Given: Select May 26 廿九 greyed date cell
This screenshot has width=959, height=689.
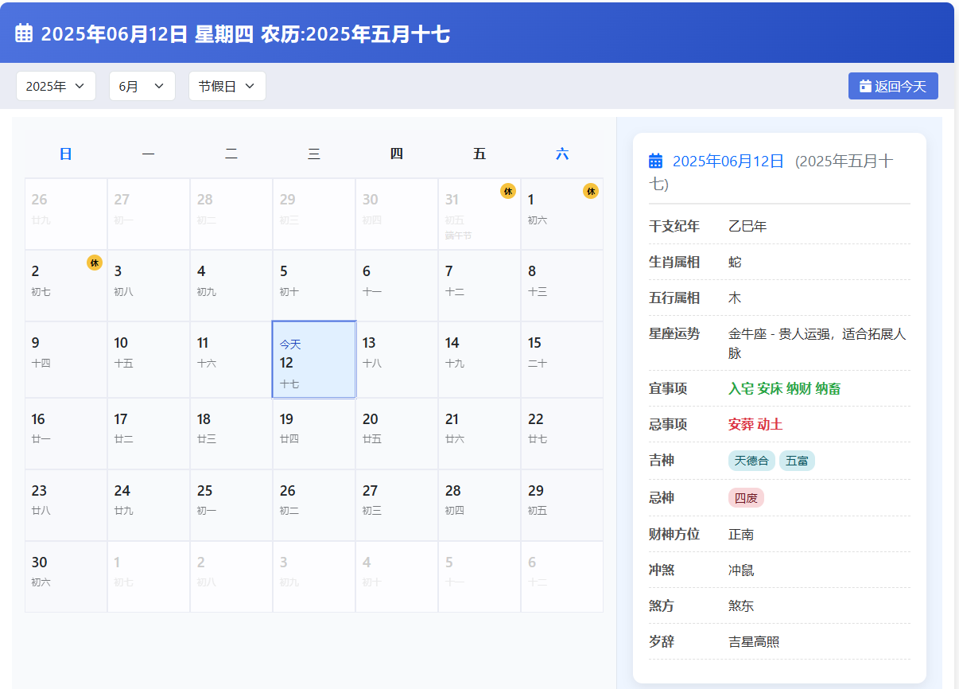Looking at the screenshot, I should [x=66, y=214].
